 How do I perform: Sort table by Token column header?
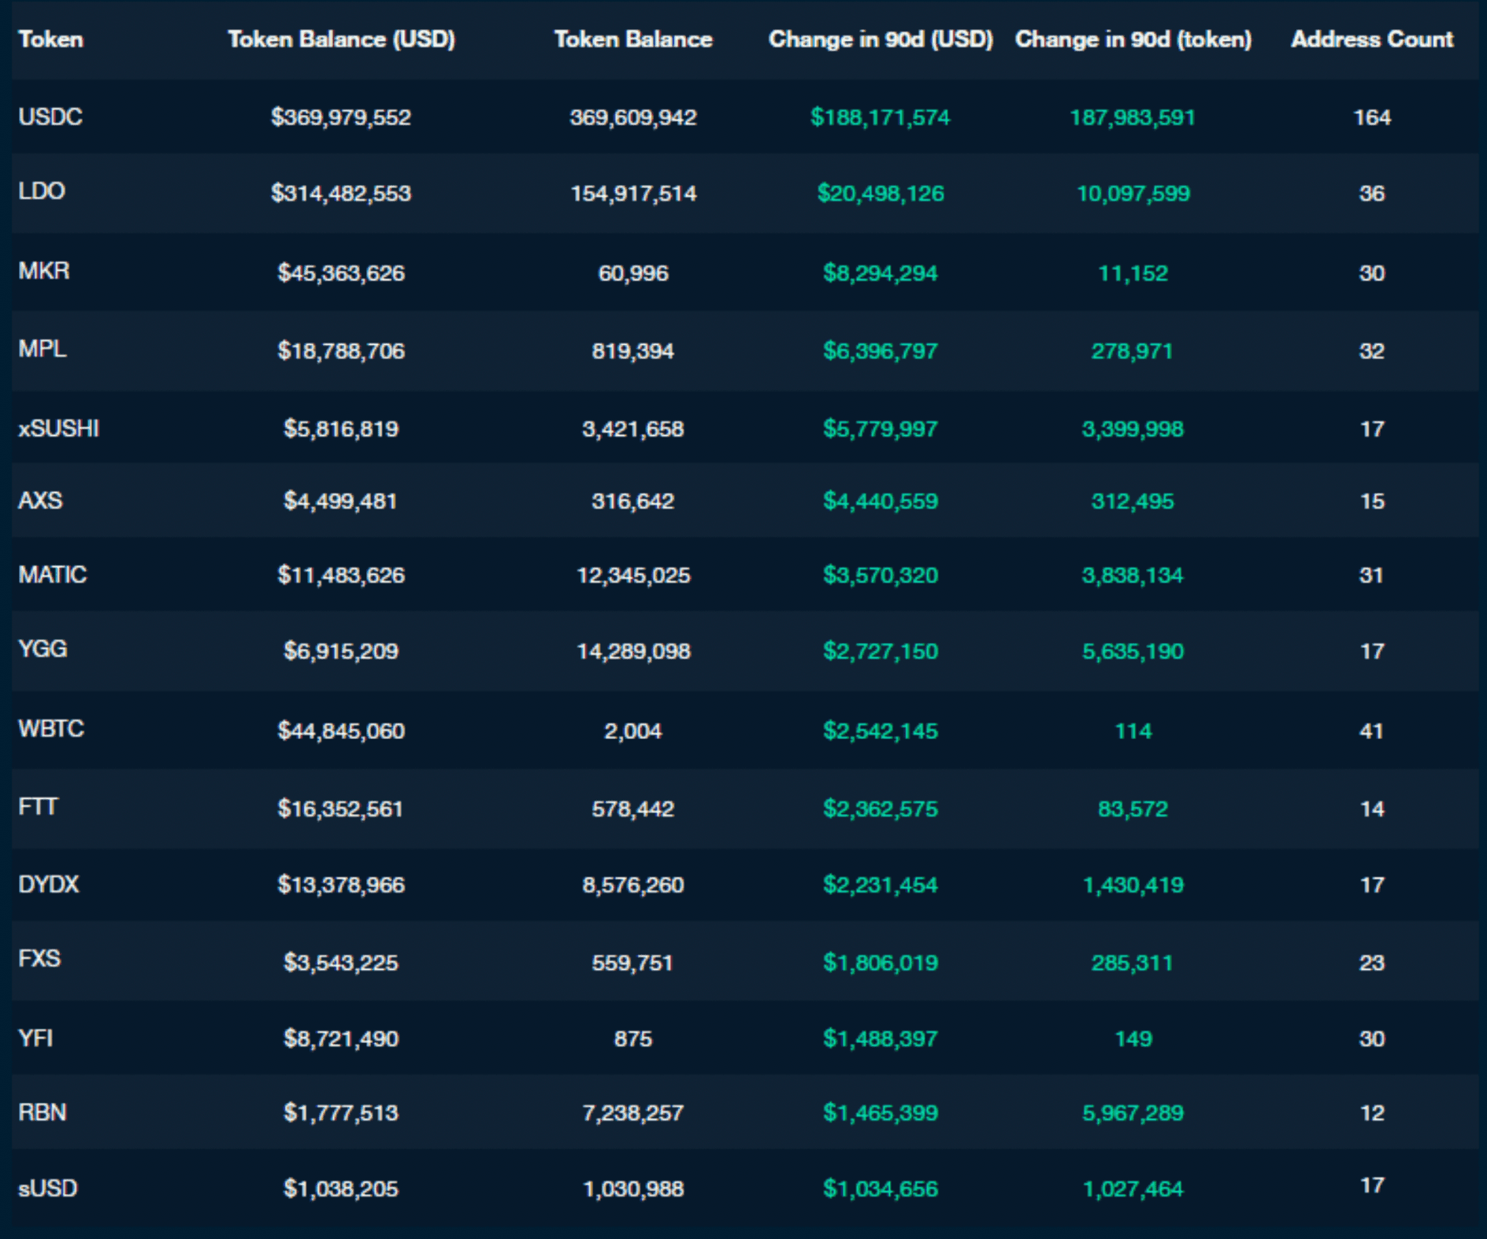click(50, 40)
